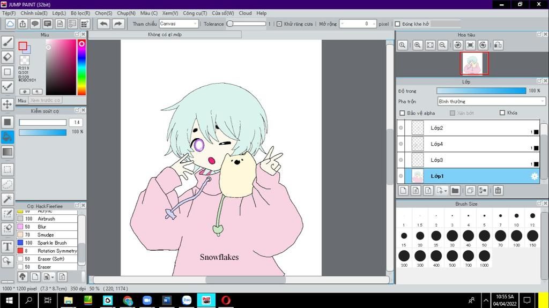Select the Airbrush brush

point(47,219)
